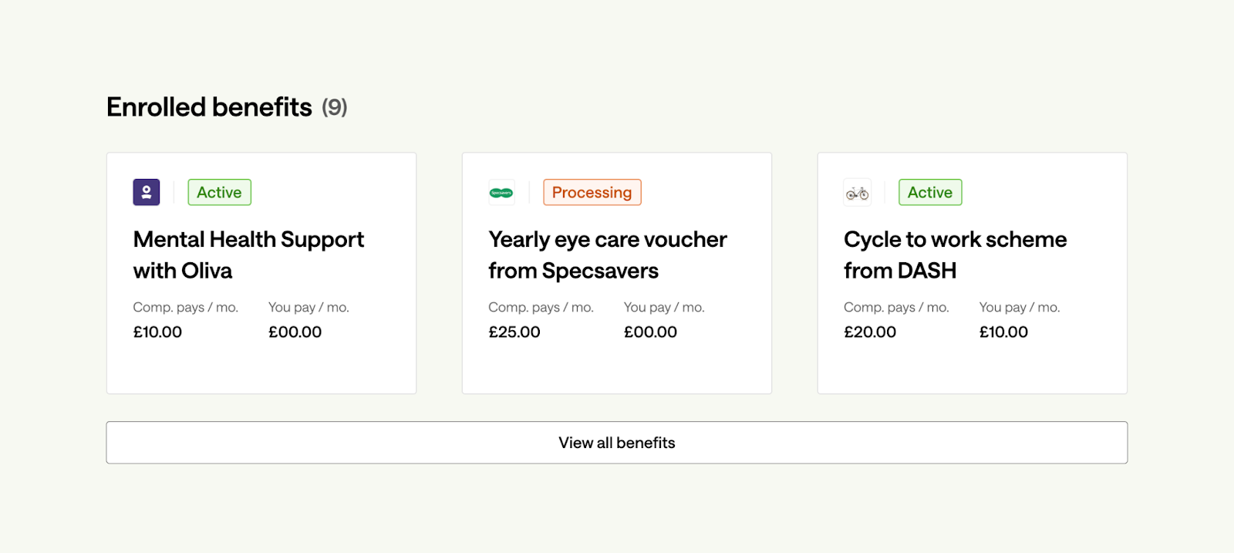1234x553 pixels.
Task: Click the Enrolled benefits heading
Action: [210, 106]
